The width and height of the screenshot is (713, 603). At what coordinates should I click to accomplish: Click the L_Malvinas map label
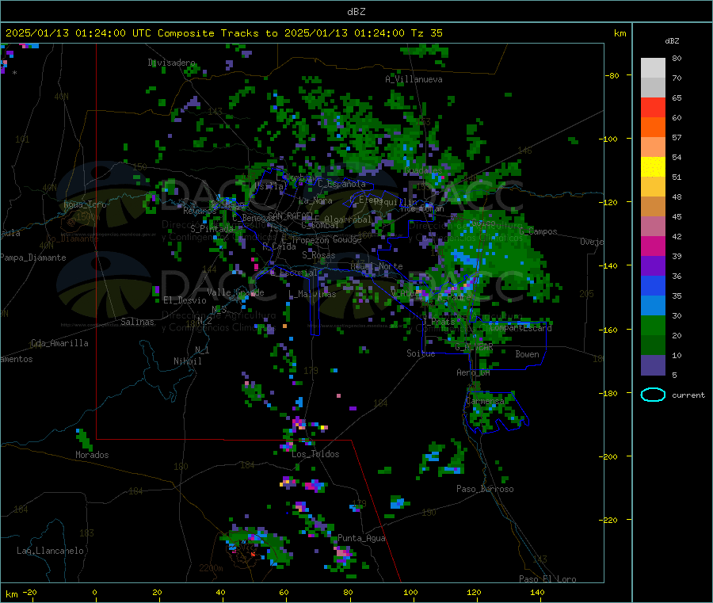tap(312, 294)
